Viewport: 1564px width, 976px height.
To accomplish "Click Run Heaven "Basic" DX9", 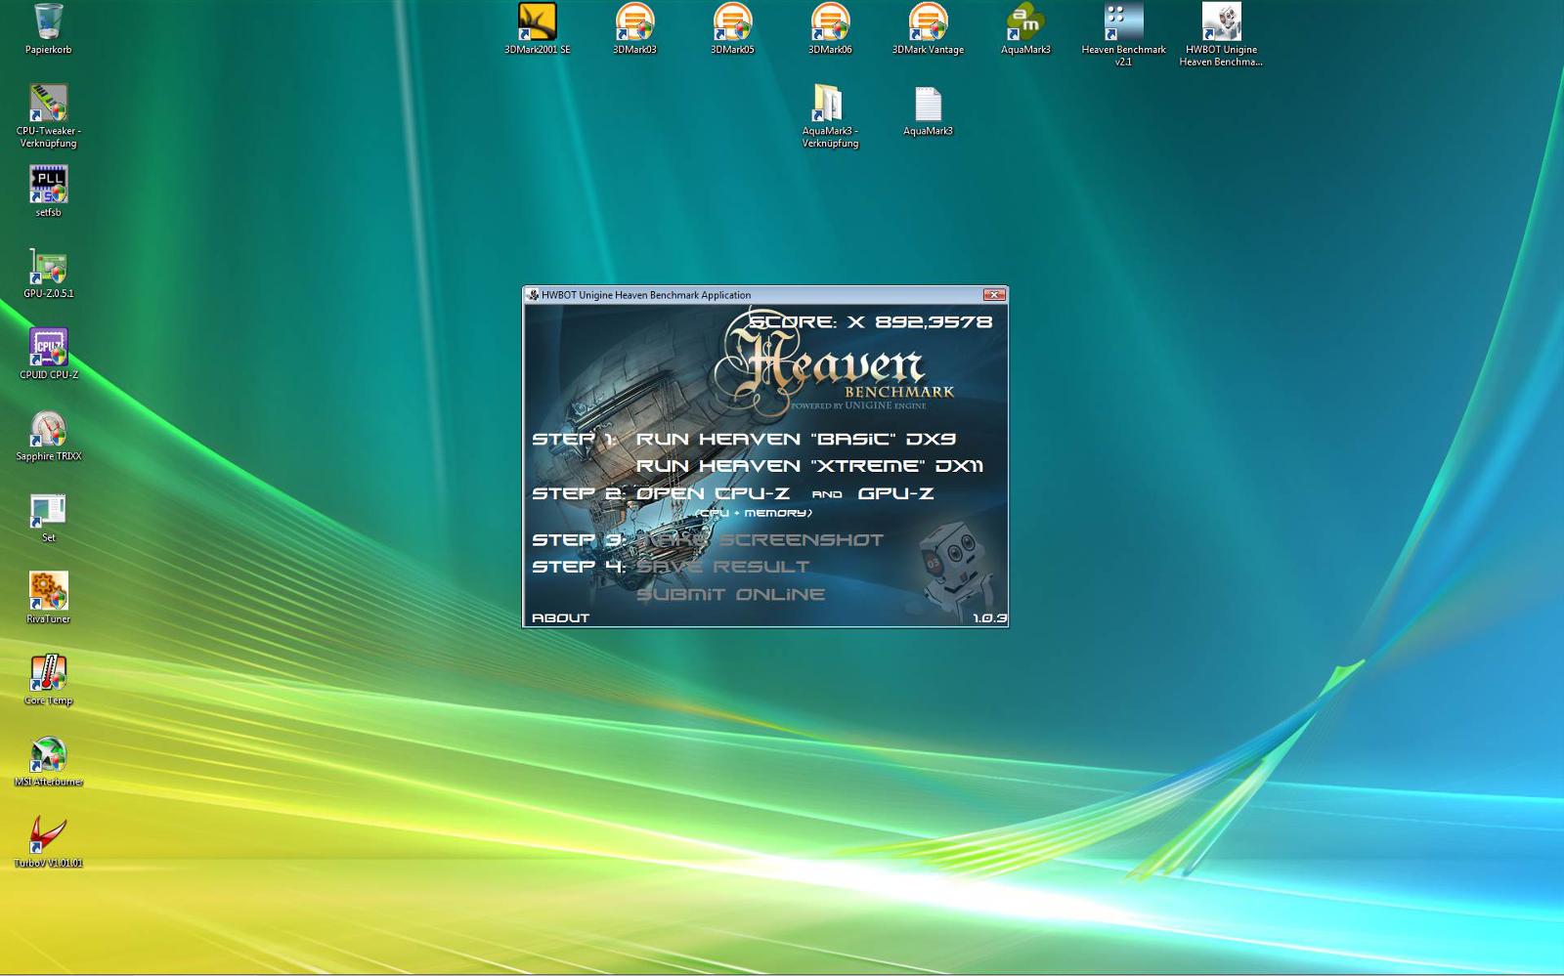I will (x=796, y=439).
